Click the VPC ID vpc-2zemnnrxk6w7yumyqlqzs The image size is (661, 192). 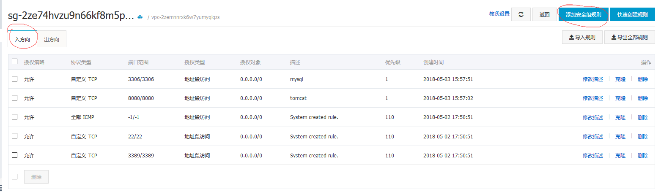[x=185, y=17]
